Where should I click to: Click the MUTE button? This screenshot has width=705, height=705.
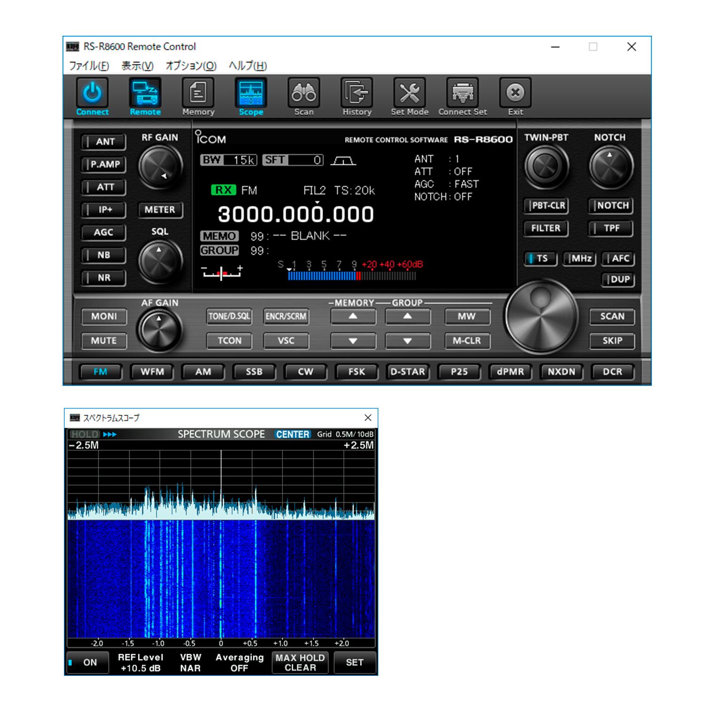tap(104, 341)
